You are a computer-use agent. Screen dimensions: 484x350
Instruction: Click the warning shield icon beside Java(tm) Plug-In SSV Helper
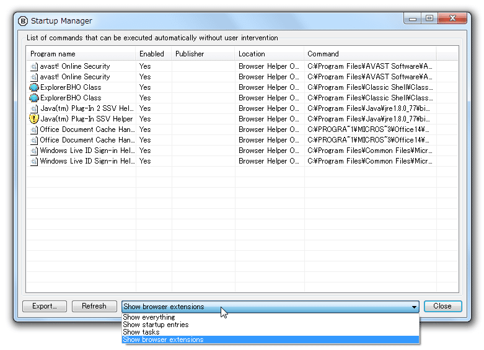point(33,119)
